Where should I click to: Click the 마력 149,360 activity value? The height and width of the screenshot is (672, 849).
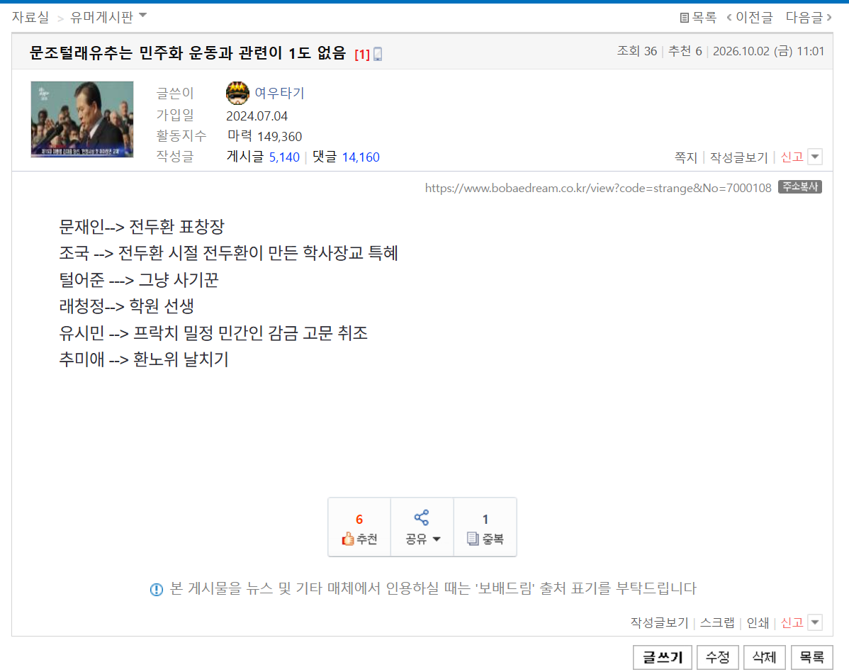click(264, 136)
